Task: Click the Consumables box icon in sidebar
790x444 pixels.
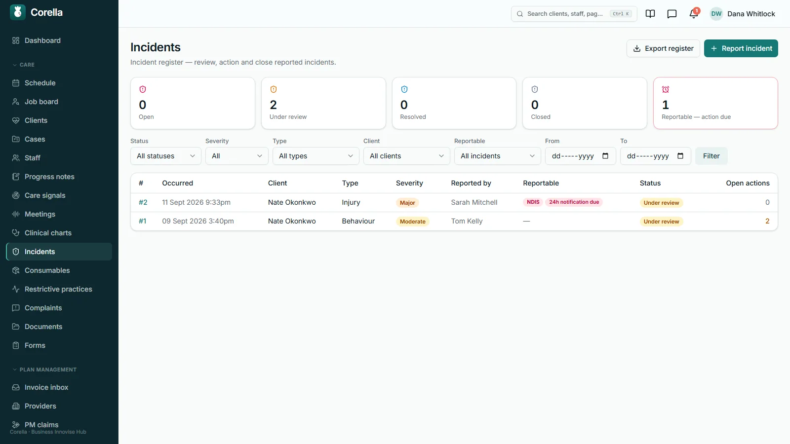Action: pos(16,270)
